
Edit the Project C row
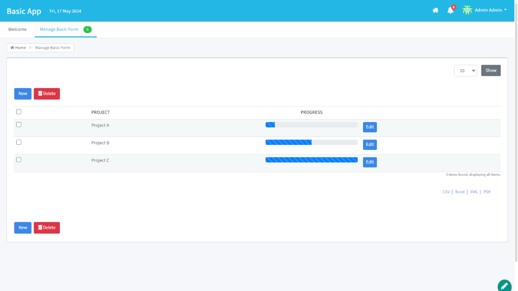coord(370,162)
